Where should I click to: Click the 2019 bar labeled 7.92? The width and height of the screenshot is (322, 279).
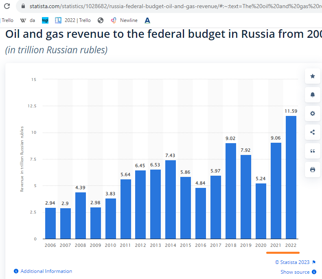[246, 197]
